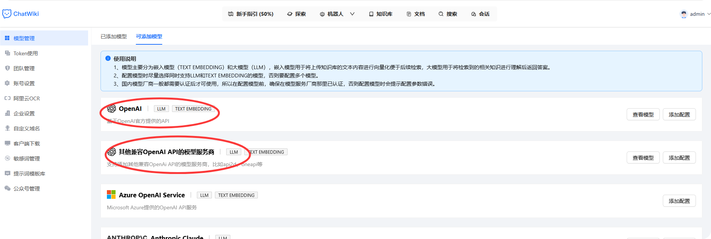Click the Token使用 sidebar icon
The image size is (711, 239).
(x=7, y=53)
